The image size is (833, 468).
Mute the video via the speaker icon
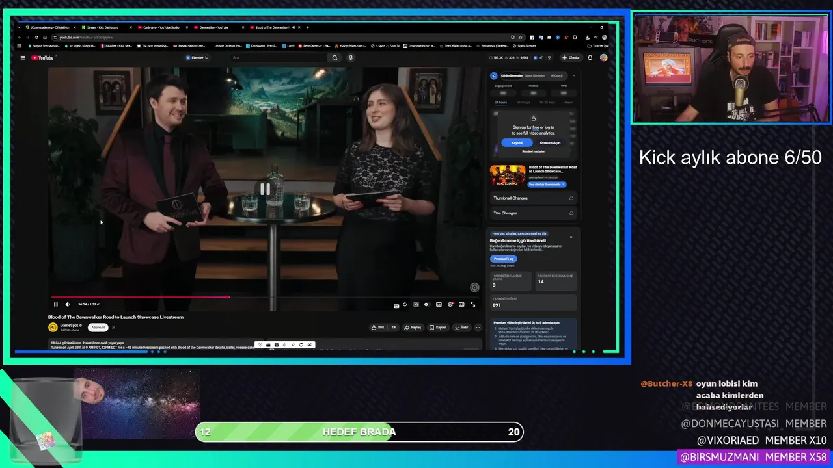tap(68, 304)
